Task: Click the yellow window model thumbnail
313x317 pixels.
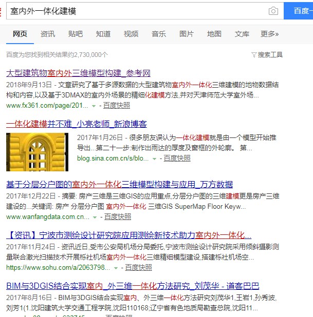Action: click(37, 152)
